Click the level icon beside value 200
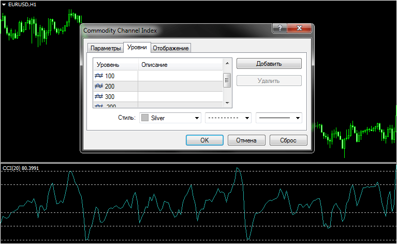397x244 pixels. (x=99, y=87)
